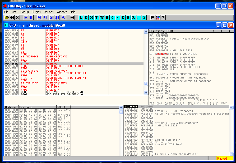Open the Options menu
The height and width of the screenshot is (163, 236).
[x=48, y=12]
